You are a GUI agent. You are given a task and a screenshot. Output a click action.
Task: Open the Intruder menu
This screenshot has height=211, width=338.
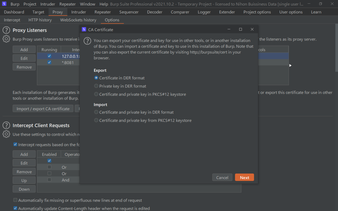pos(48,4)
